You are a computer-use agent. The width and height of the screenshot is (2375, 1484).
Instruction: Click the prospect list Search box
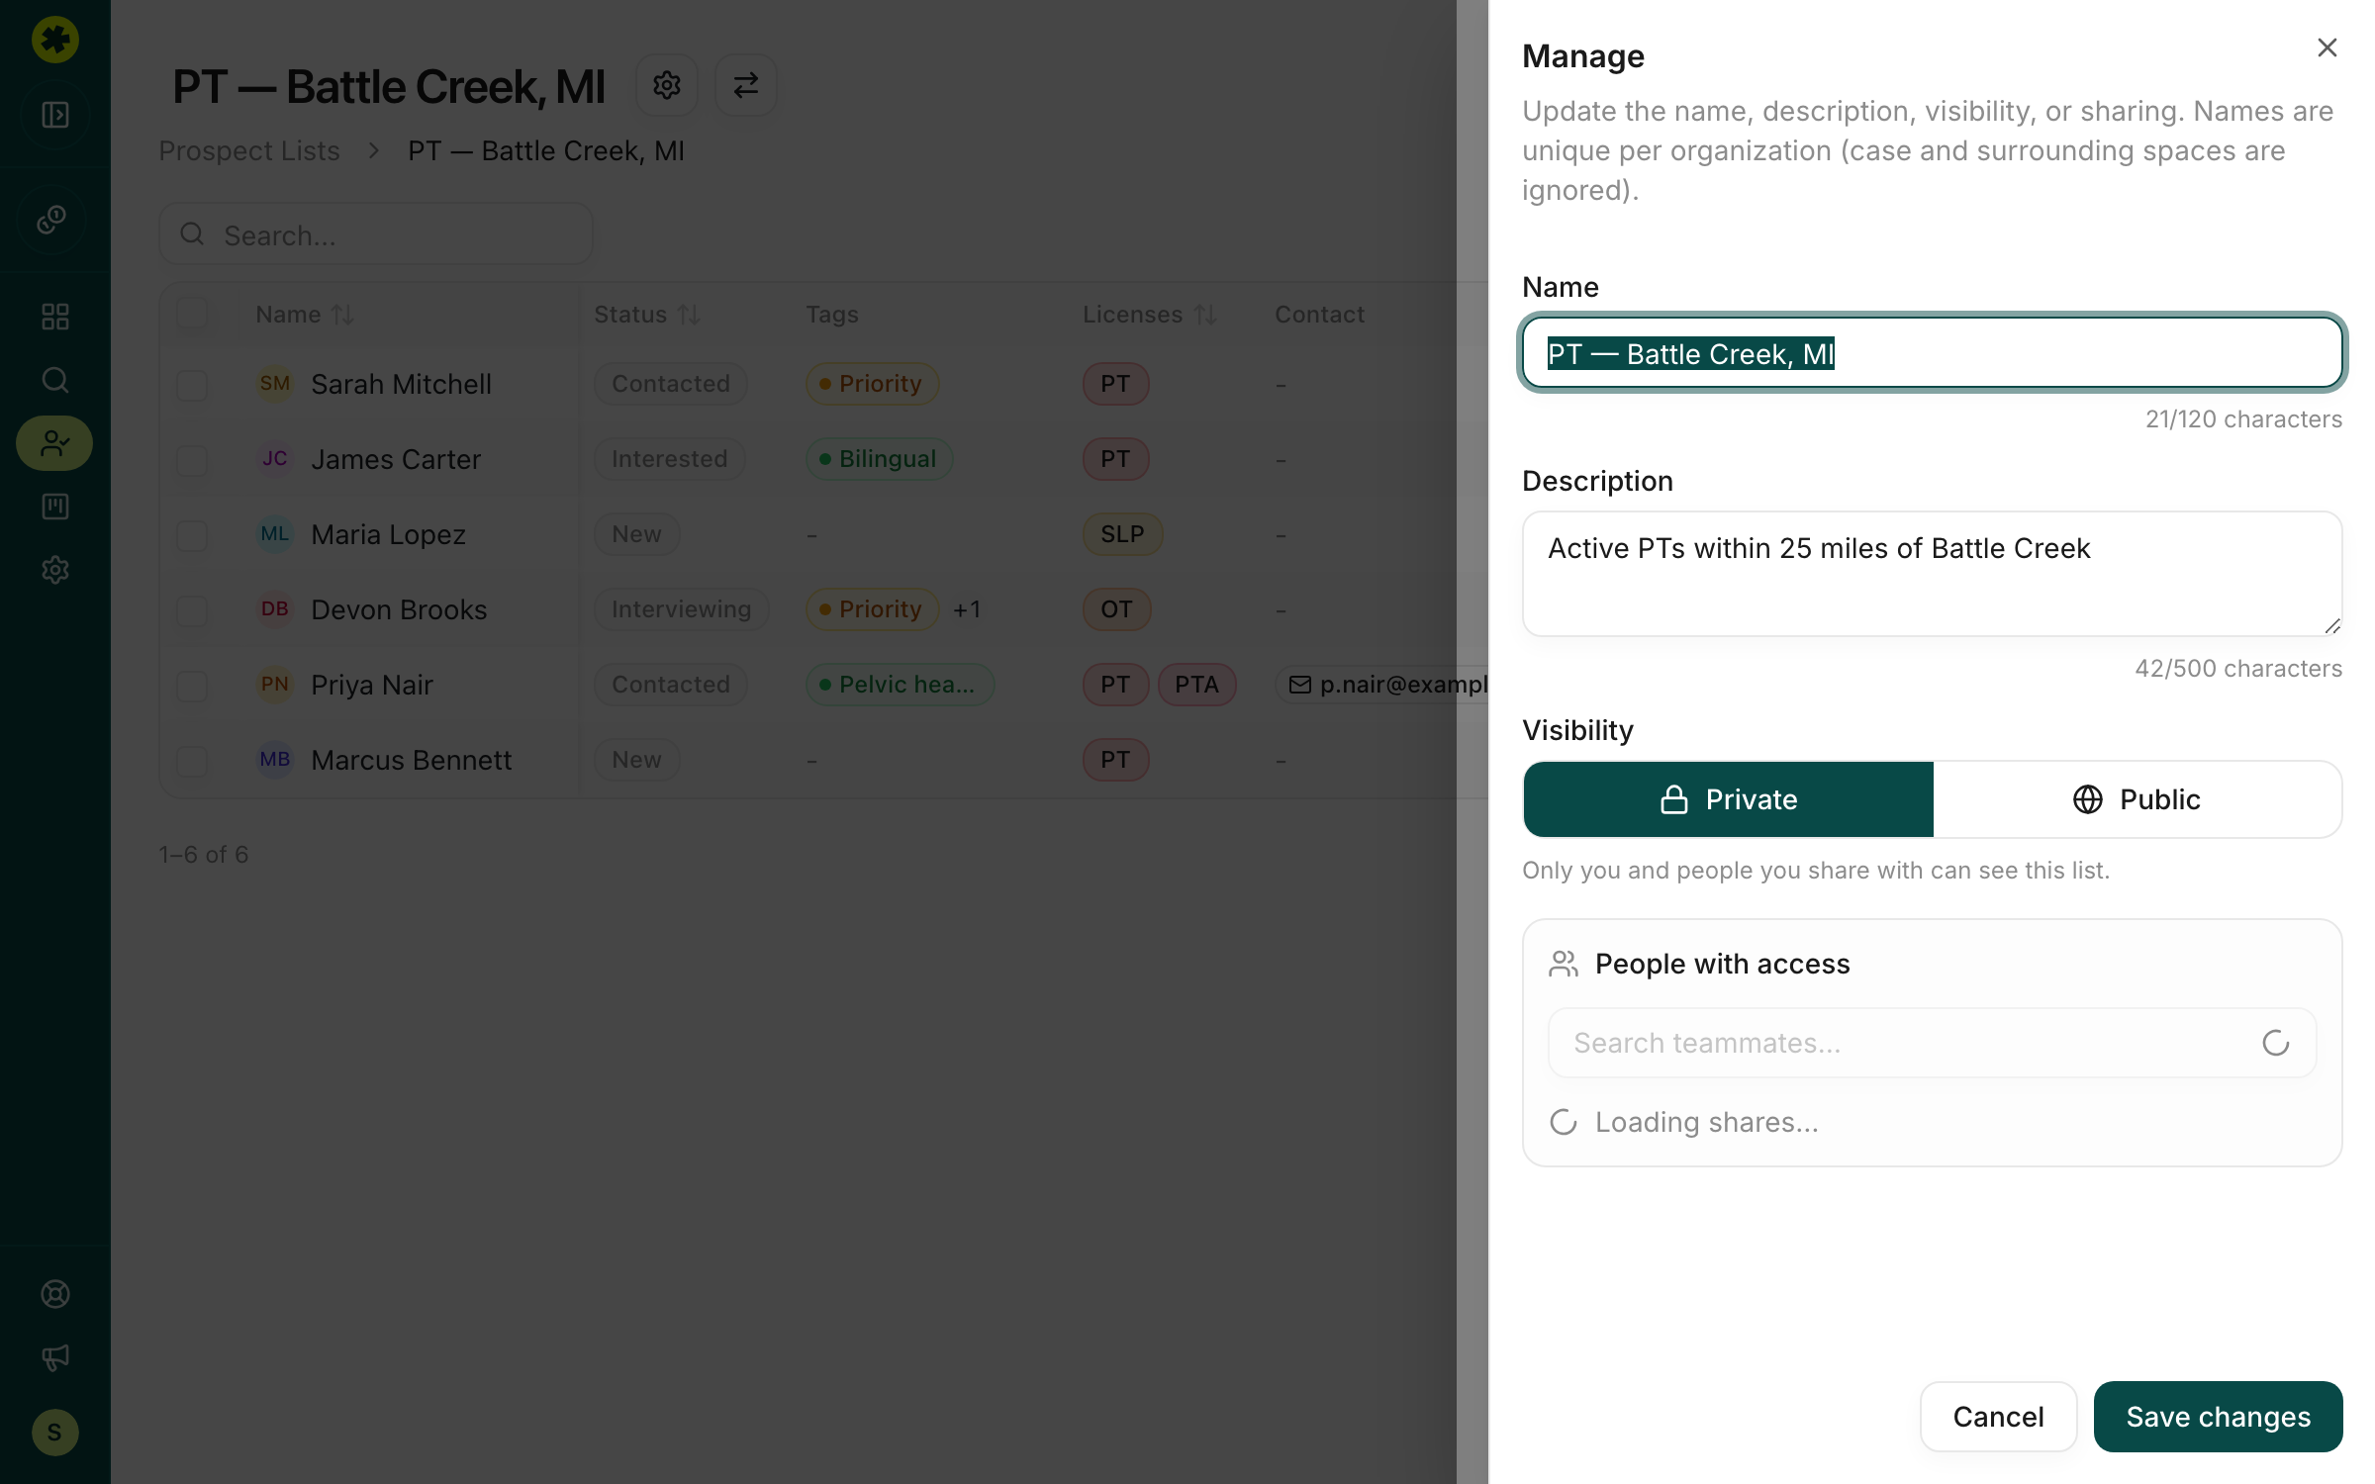(x=376, y=234)
